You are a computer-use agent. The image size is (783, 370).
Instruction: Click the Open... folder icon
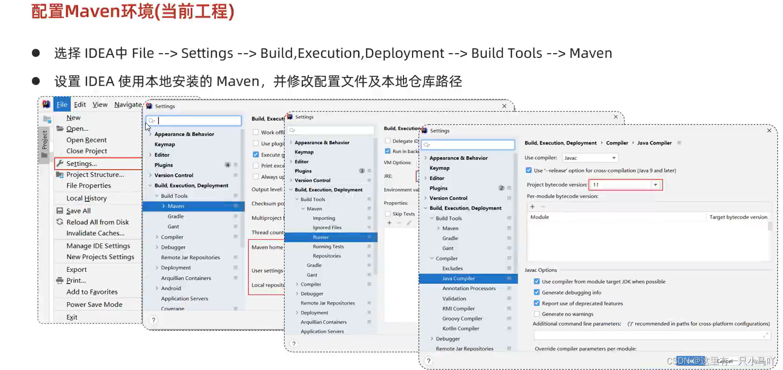pyautogui.click(x=60, y=128)
